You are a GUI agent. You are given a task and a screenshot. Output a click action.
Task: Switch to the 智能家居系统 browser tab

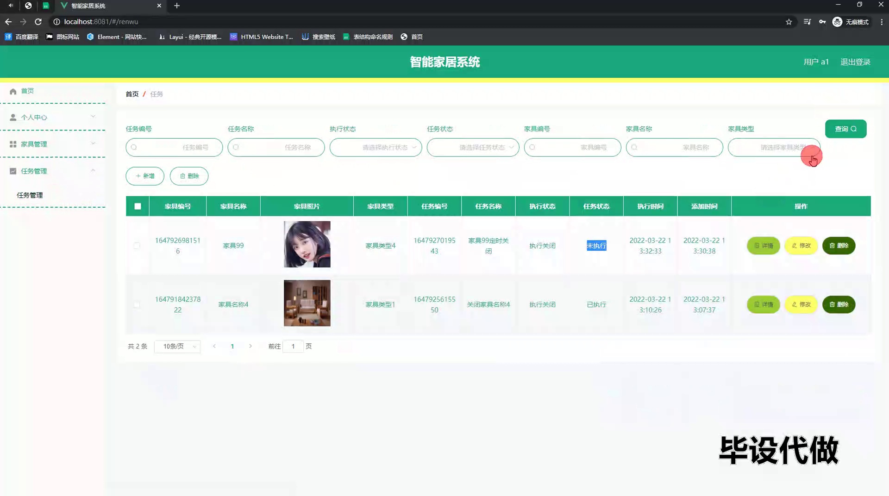[110, 6]
